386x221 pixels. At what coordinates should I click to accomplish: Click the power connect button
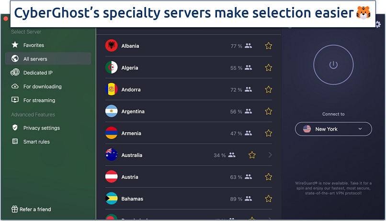[x=333, y=65]
